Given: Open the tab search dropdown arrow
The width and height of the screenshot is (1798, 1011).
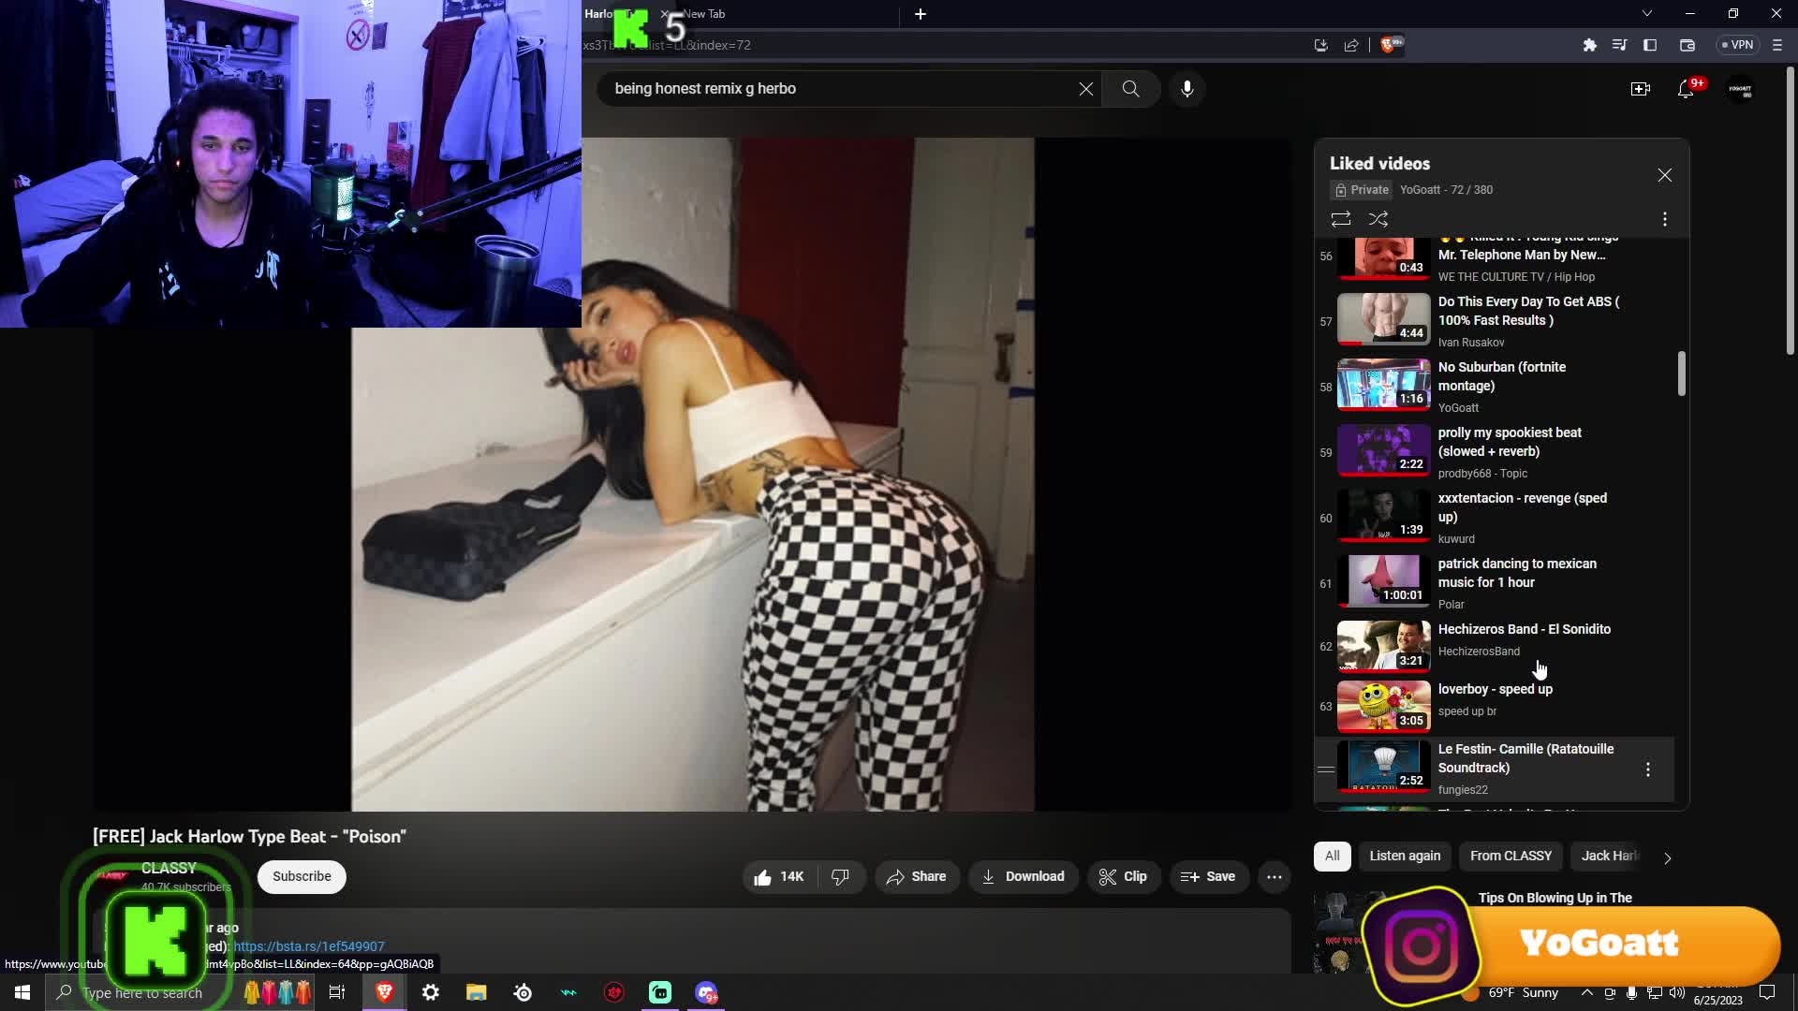Looking at the screenshot, I should [x=1647, y=14].
